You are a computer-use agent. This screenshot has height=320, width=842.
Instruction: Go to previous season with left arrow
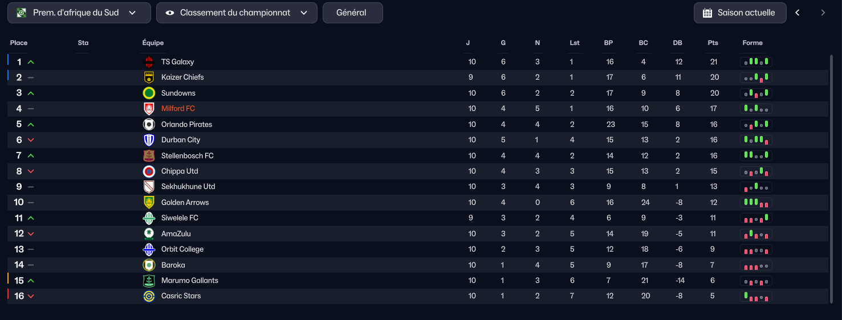pos(798,13)
